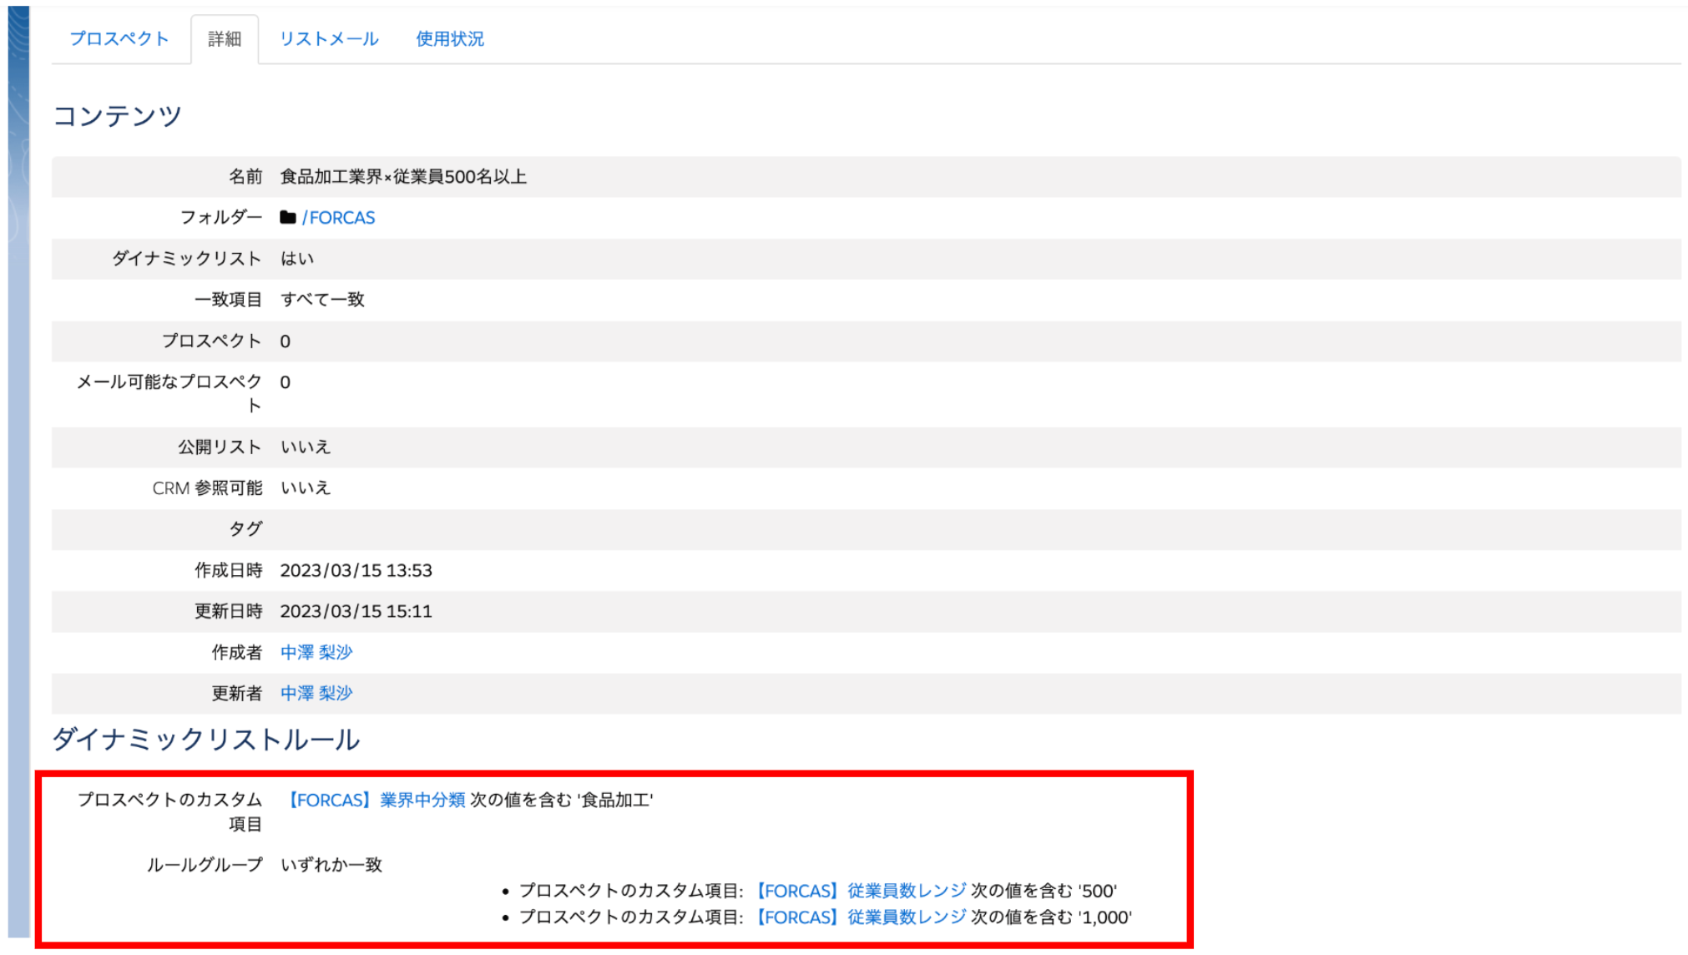The width and height of the screenshot is (1688, 955).
Task: Click the 更新日時 value 2023/03/15 15:11
Action: point(356,612)
